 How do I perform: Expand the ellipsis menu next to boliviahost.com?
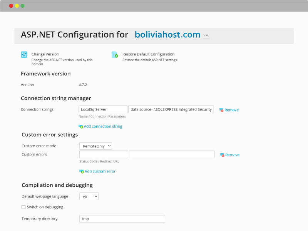206,35
